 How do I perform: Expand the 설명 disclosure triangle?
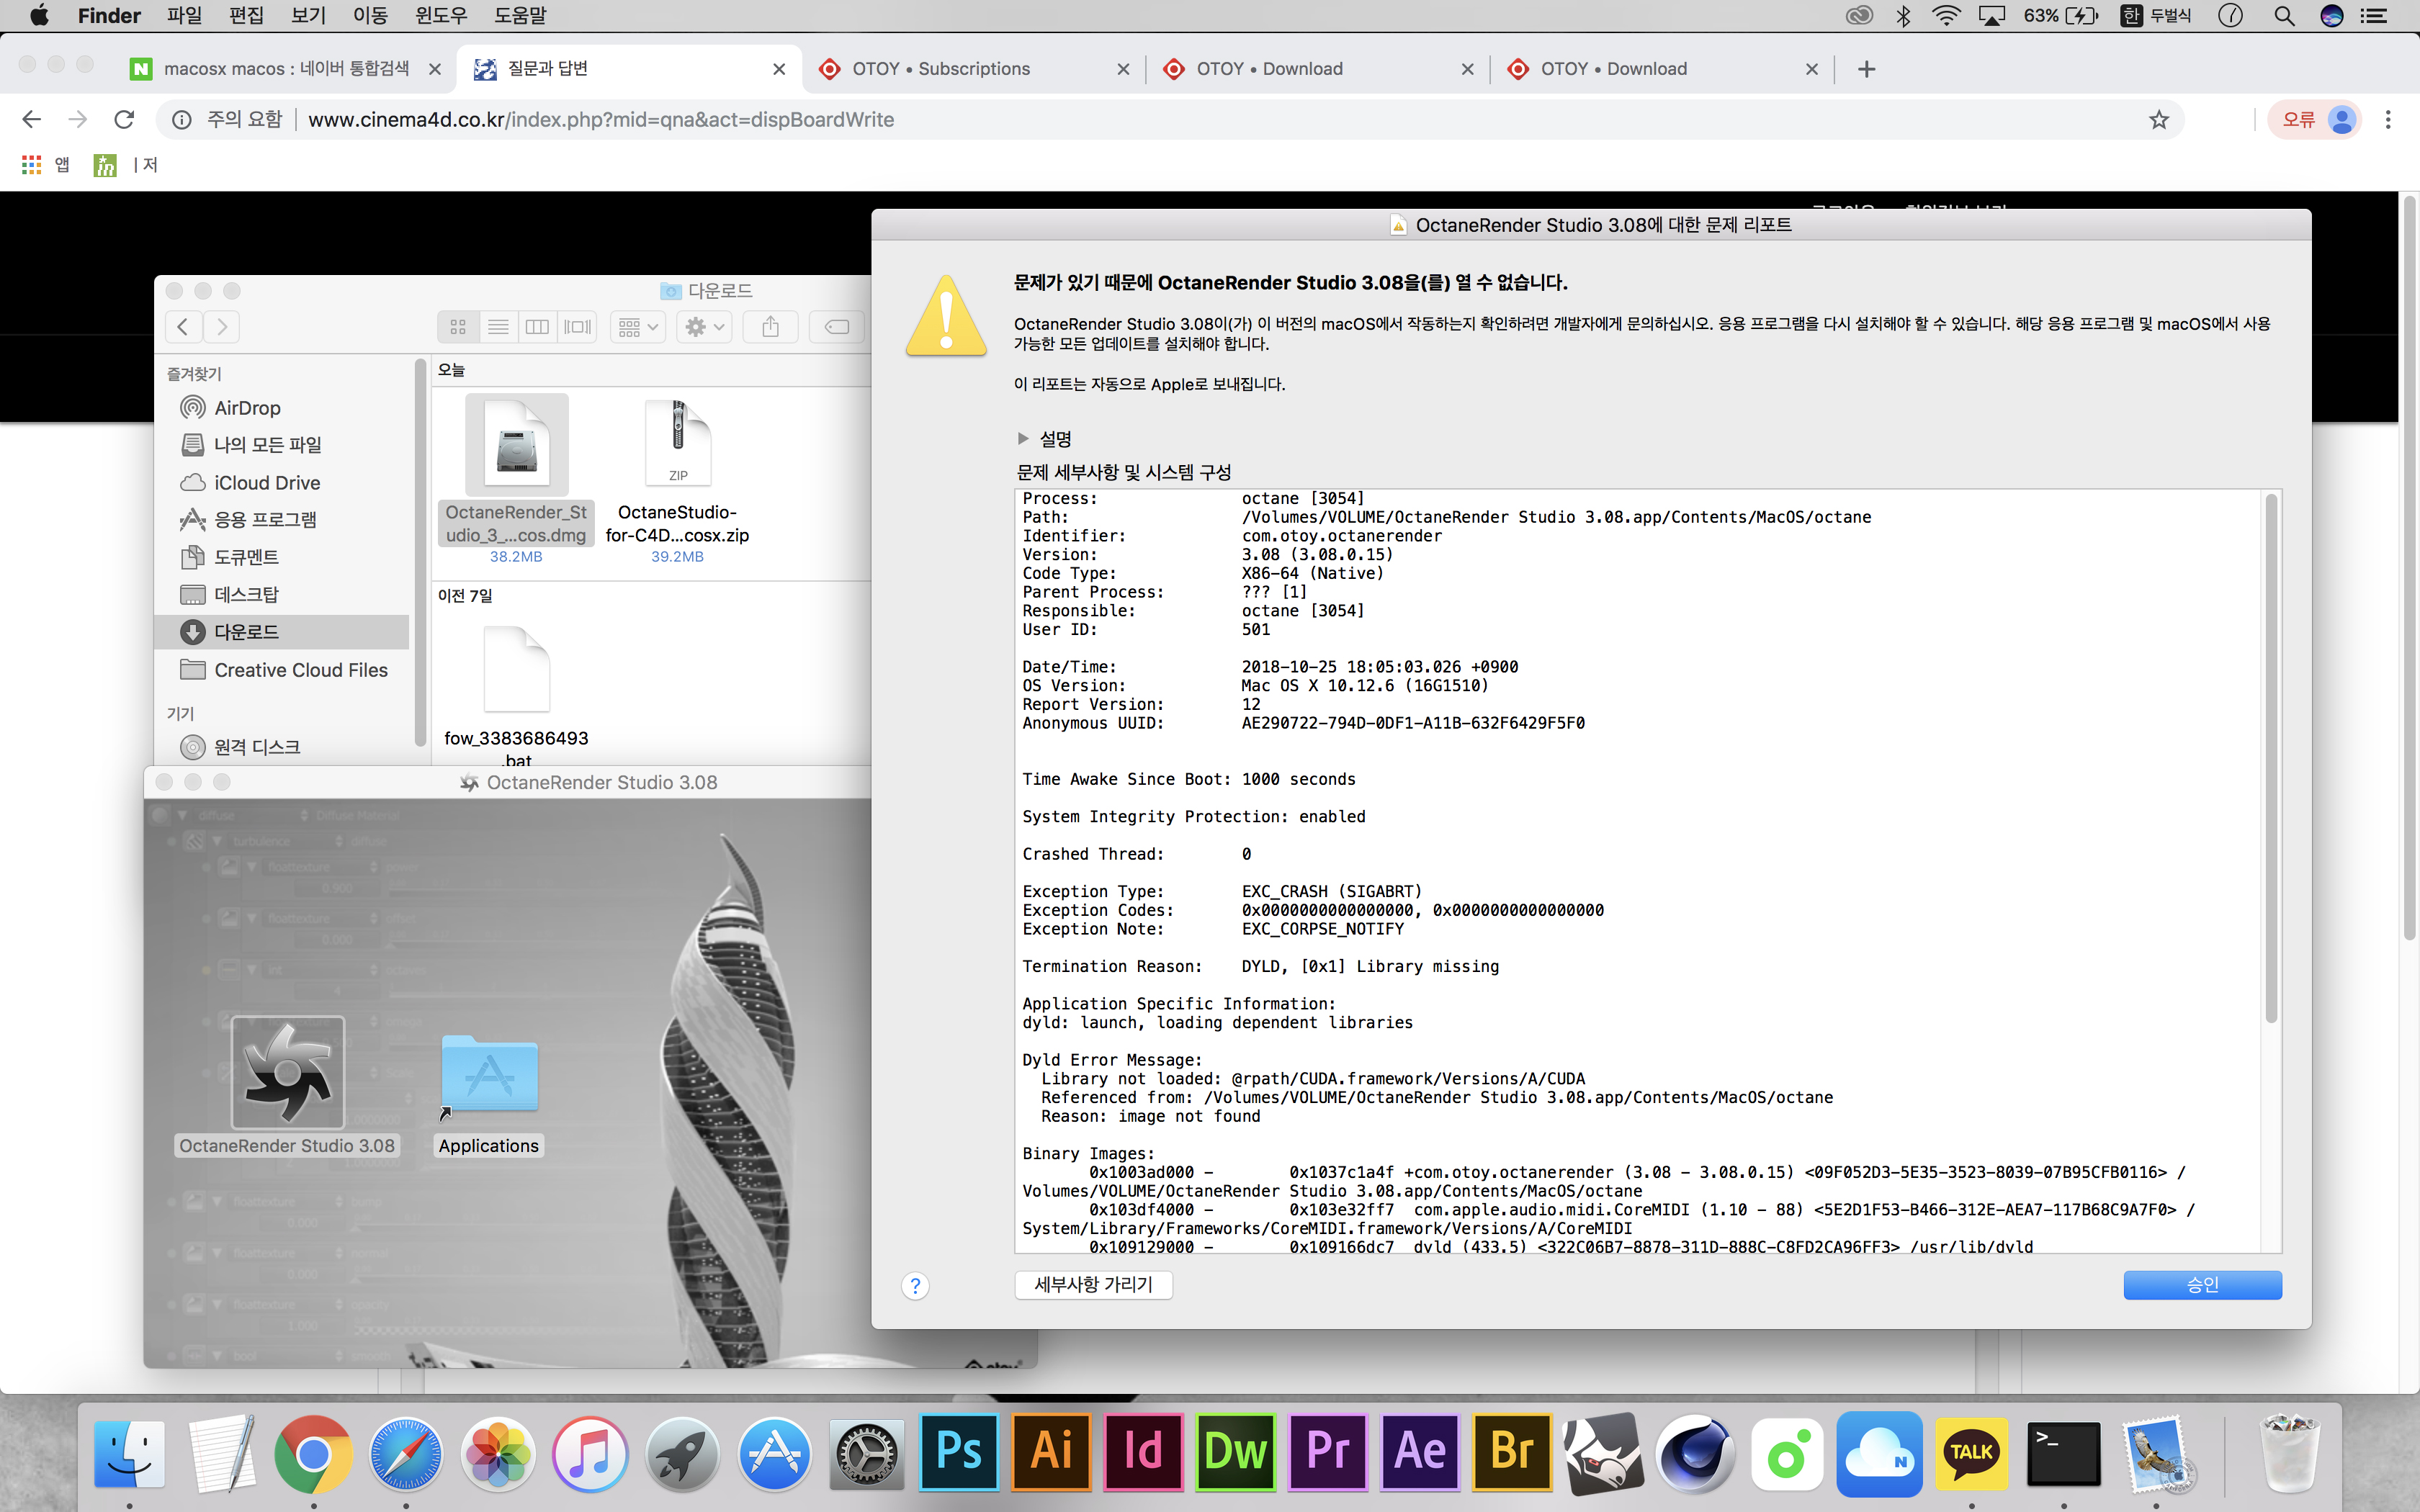1023,439
